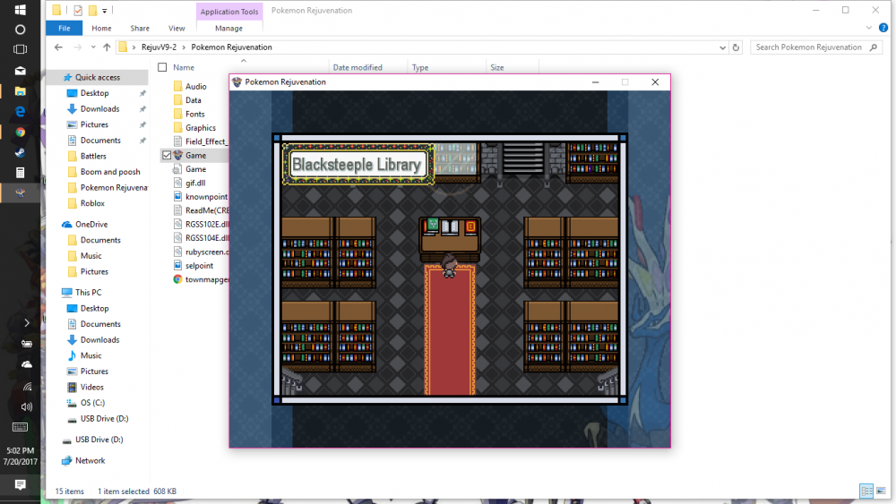Switch to large icons view layout
896x504 pixels.
(881, 491)
